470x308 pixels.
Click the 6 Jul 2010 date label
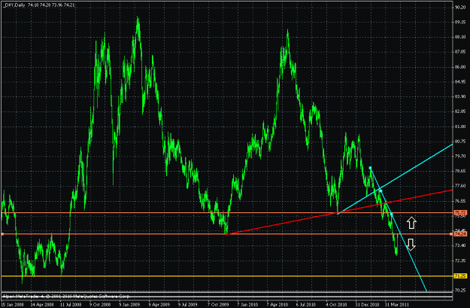[x=307, y=304]
